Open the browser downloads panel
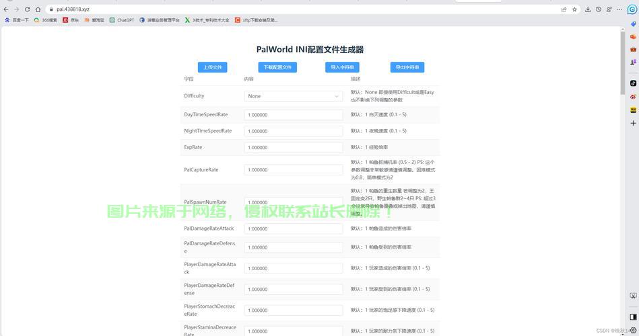Screen dimensions: 639x336 point(588,9)
